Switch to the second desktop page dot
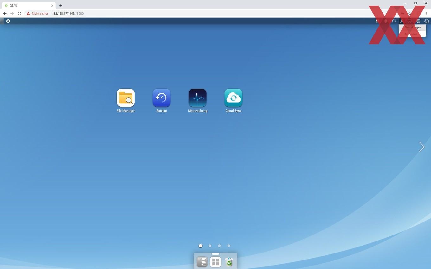 tap(210, 246)
